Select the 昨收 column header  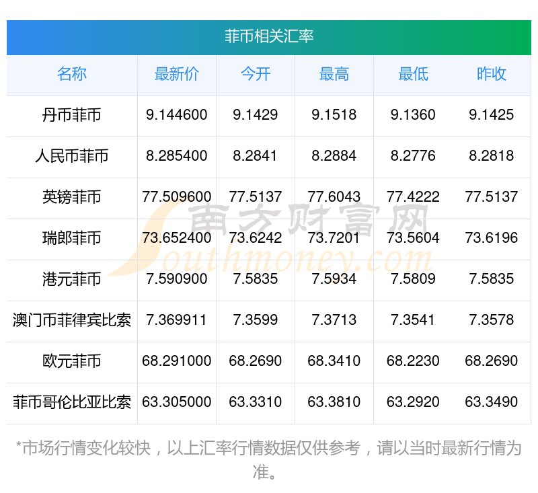(x=492, y=74)
